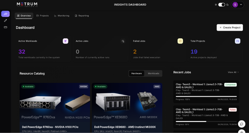Click the completed job timestamp 04/16/2025, 11:33:03
This screenshot has width=249, height=133.
(x=227, y=99)
